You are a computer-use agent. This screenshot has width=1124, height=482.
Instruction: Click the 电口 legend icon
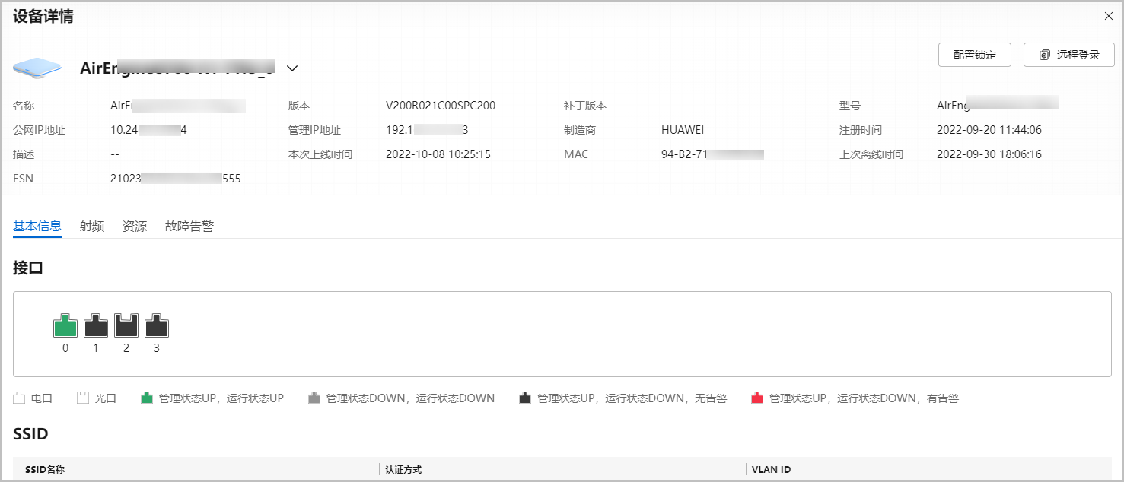click(19, 398)
